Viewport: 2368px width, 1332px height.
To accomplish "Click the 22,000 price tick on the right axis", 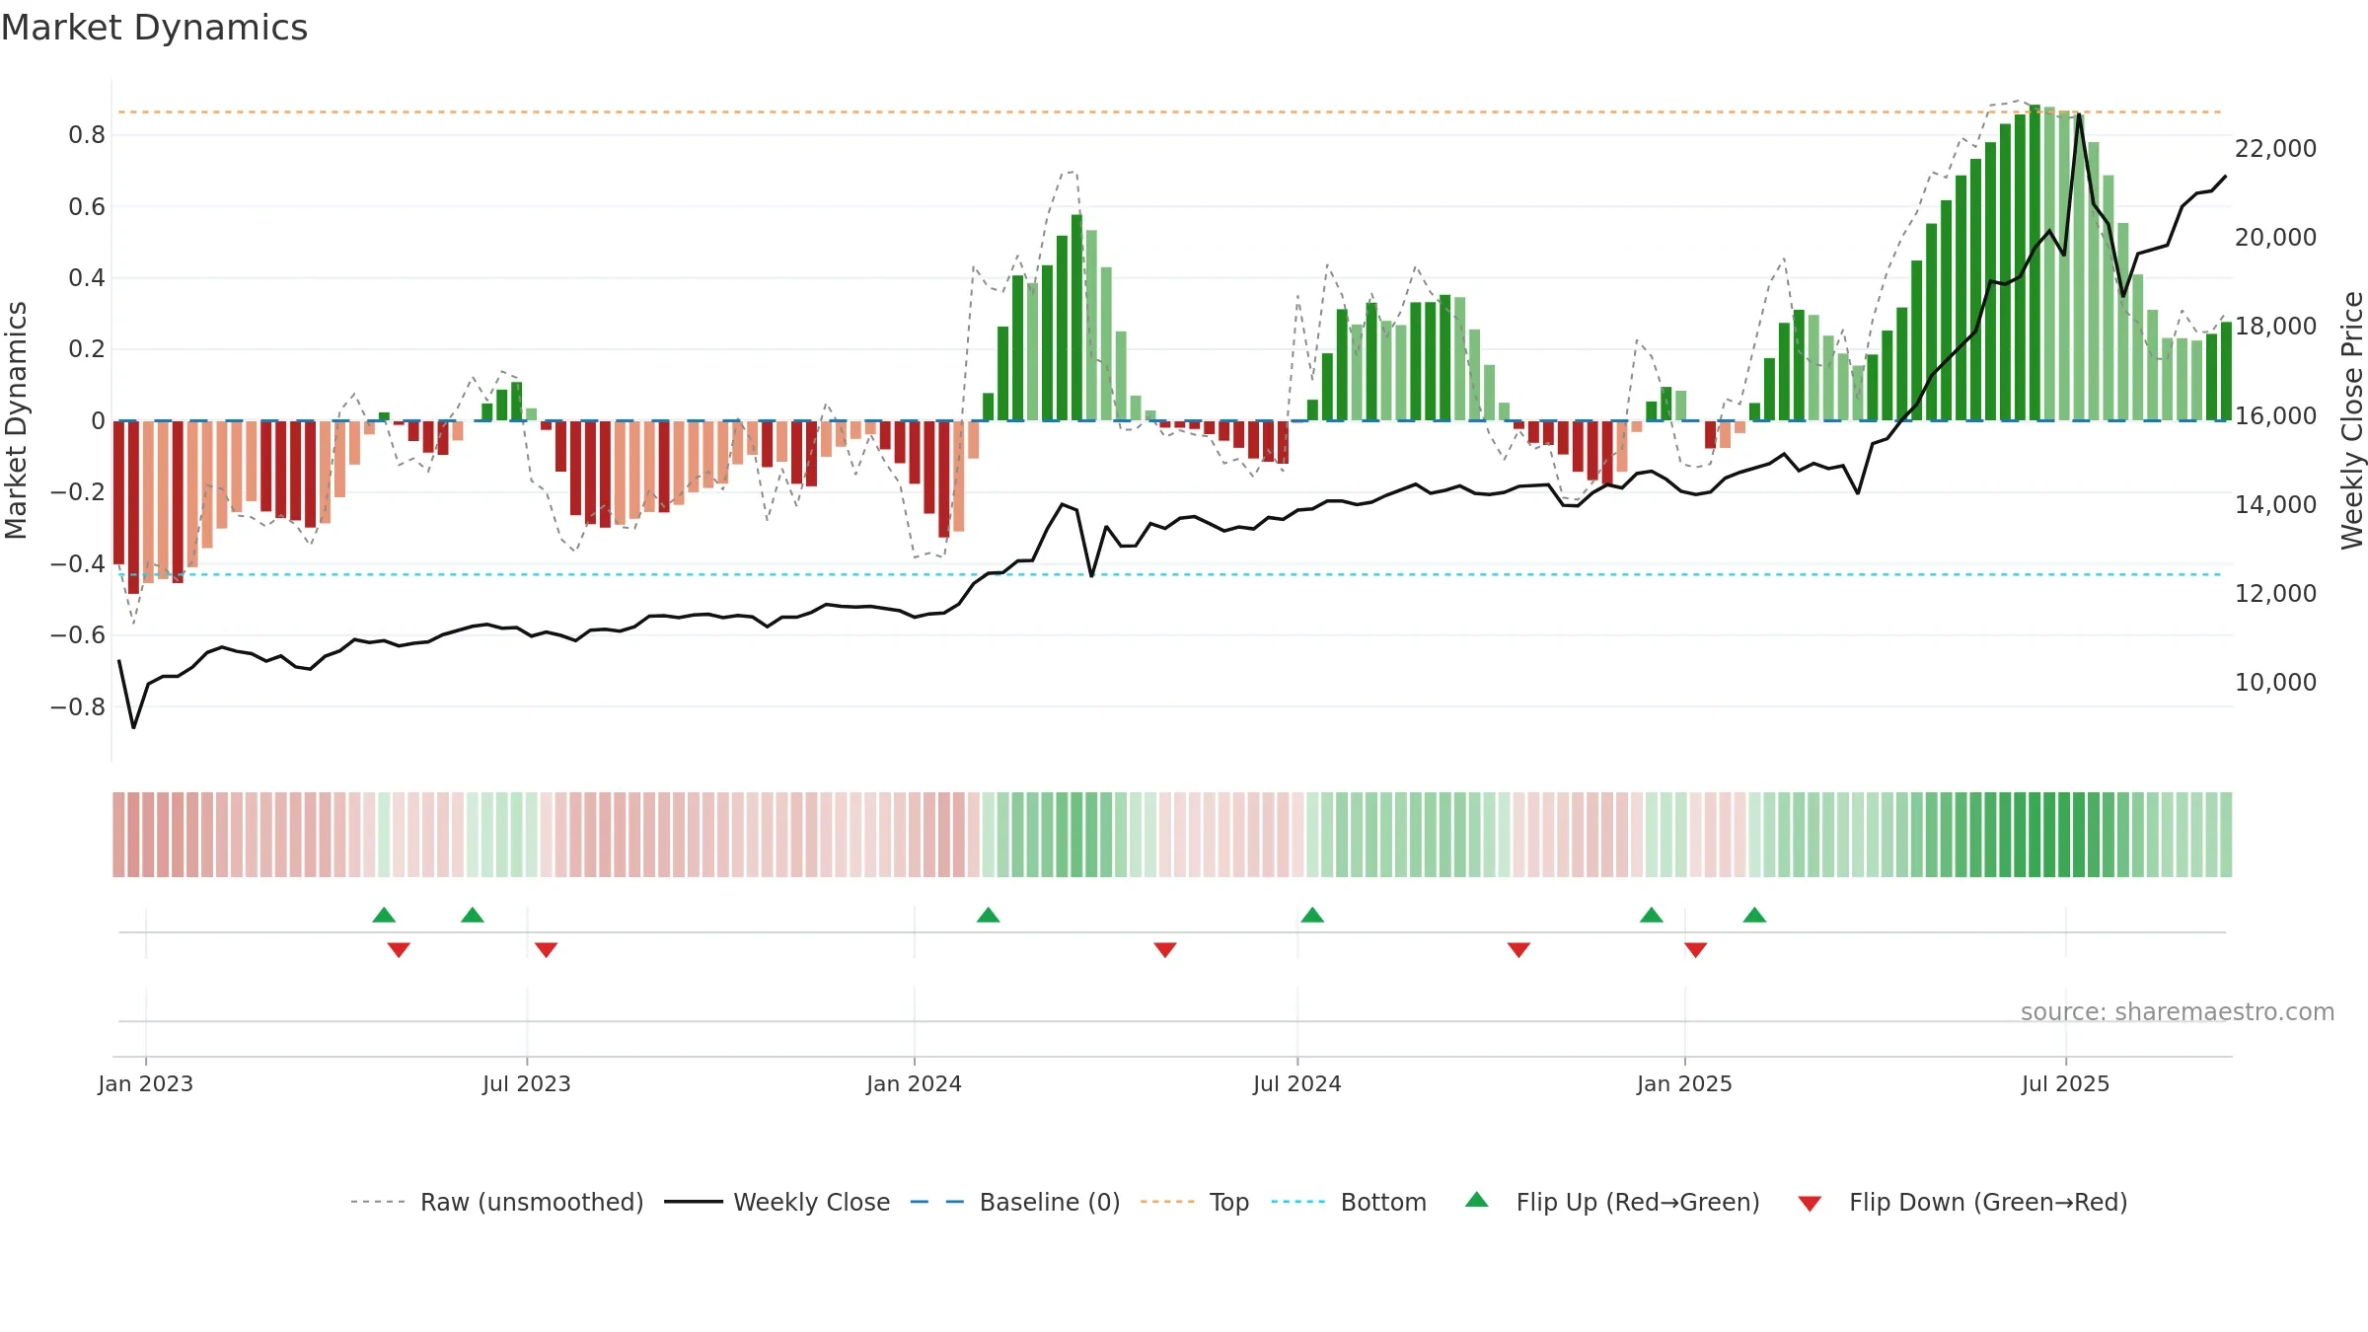I will [x=2276, y=149].
